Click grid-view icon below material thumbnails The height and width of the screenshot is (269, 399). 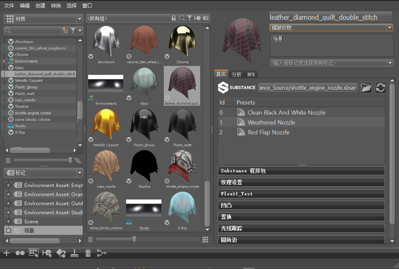(x=205, y=239)
